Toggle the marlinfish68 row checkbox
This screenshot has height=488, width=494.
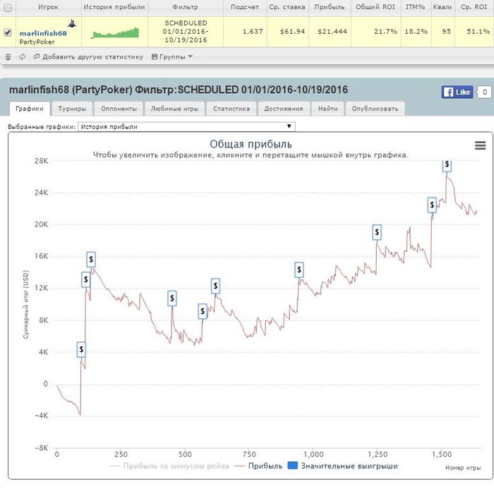coord(8,32)
